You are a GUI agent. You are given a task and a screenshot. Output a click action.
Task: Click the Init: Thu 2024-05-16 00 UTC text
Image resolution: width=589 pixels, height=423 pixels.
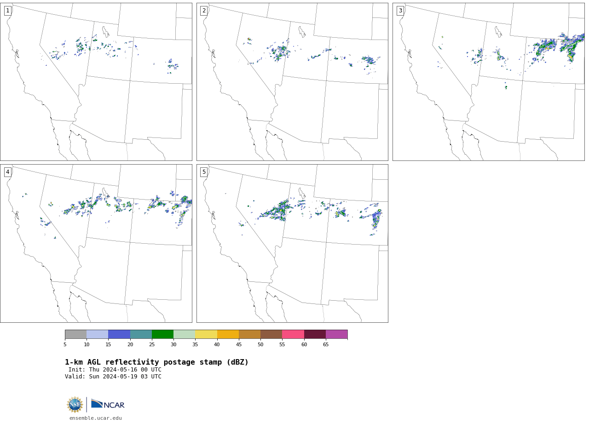(x=115, y=370)
